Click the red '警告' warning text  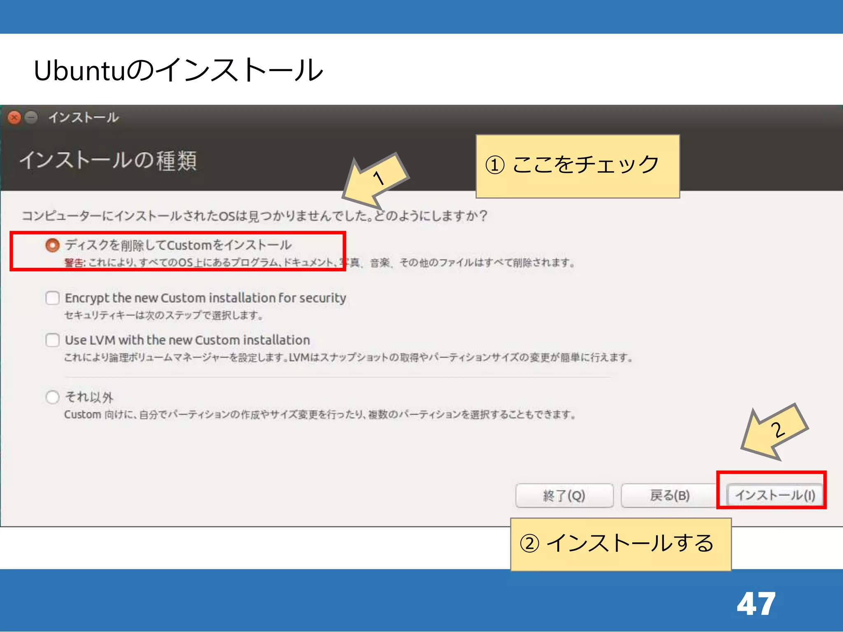tap(75, 263)
